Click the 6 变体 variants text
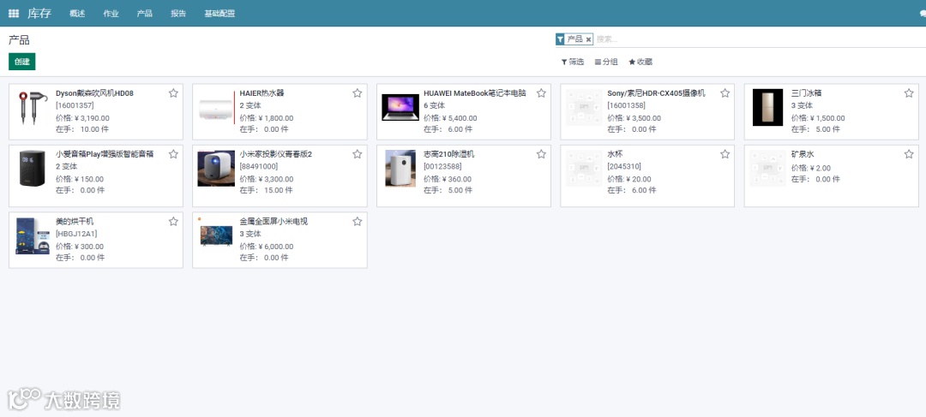 pyautogui.click(x=434, y=105)
